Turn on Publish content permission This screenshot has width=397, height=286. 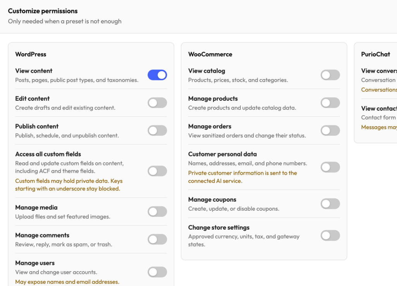point(157,130)
